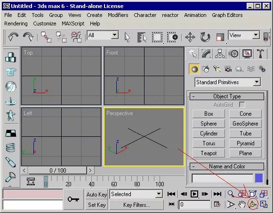The width and height of the screenshot is (273, 213).
Task: Toggle Key Mode button beside frame field
Action: click(171, 204)
